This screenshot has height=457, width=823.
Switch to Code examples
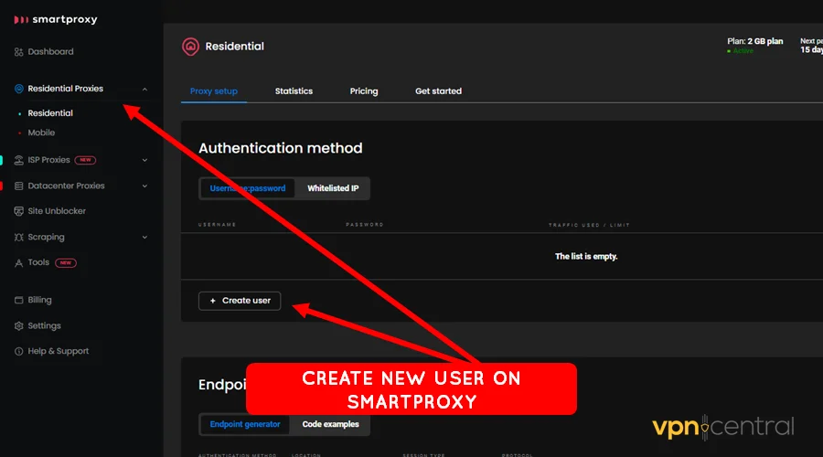click(331, 424)
